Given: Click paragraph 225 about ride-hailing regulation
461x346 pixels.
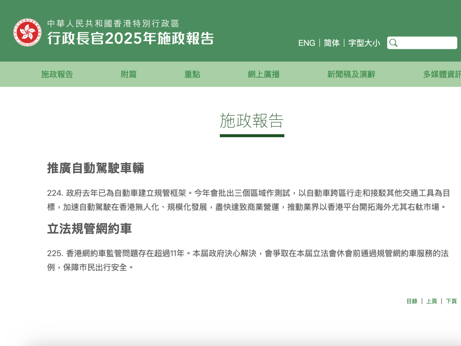Looking at the screenshot, I should click(248, 260).
